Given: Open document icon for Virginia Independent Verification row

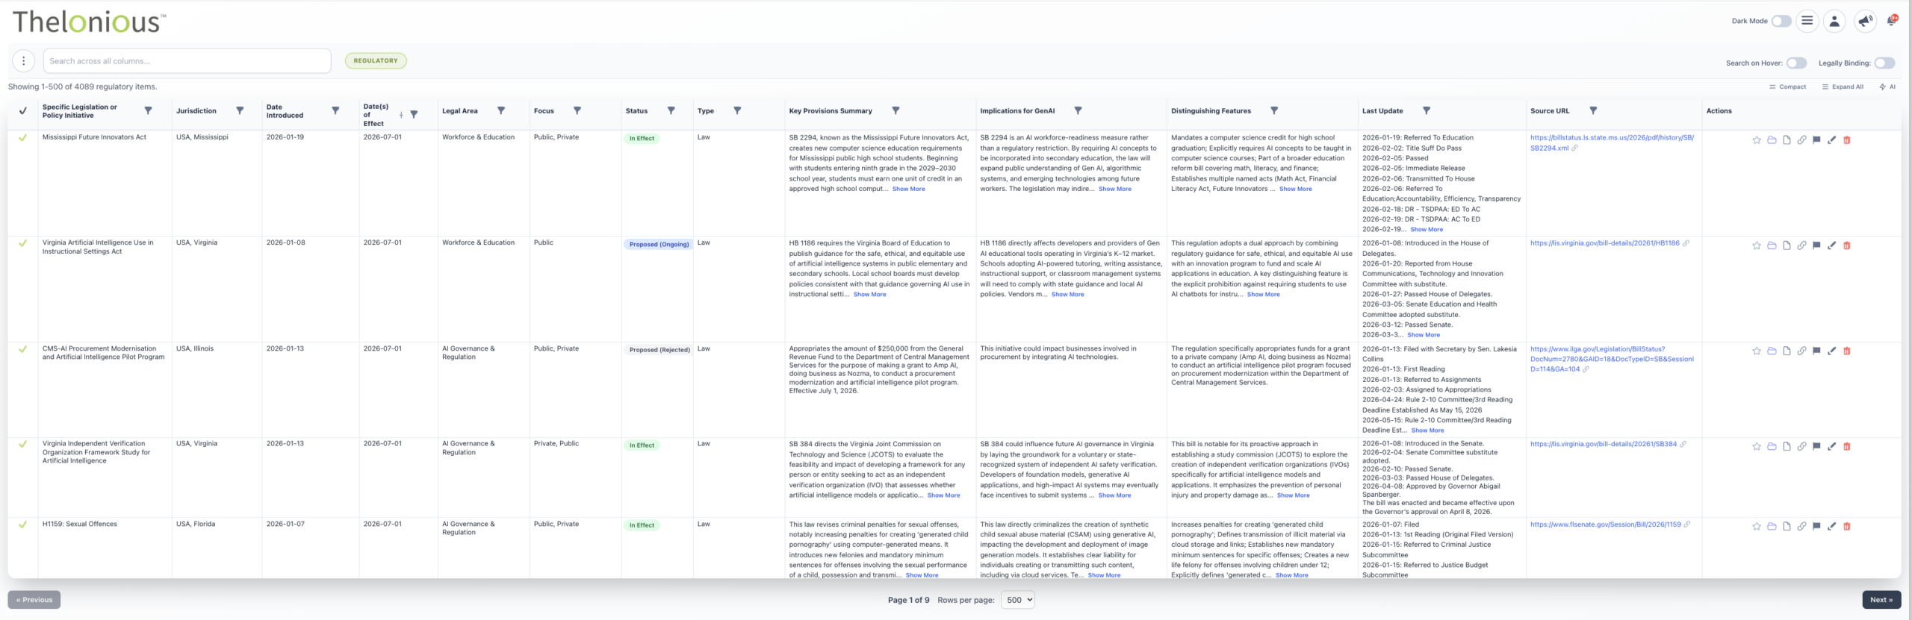Looking at the screenshot, I should click(1787, 447).
